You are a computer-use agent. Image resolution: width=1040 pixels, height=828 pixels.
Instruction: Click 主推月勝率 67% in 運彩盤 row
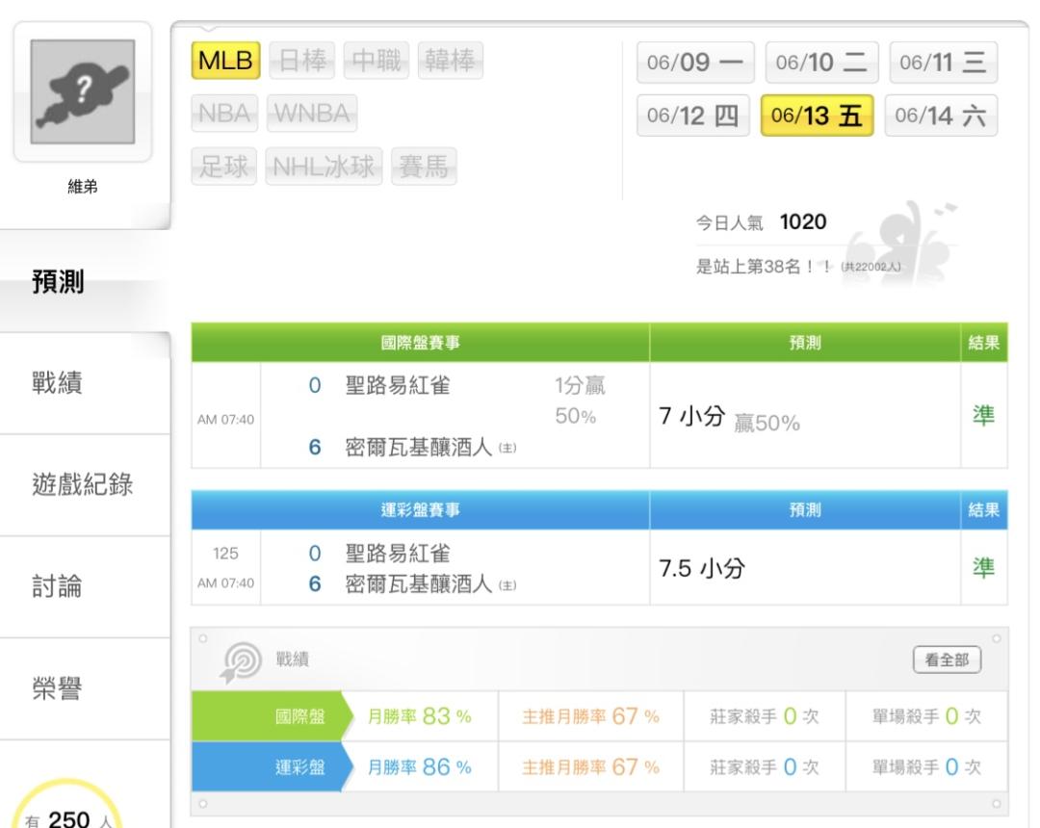[591, 767]
